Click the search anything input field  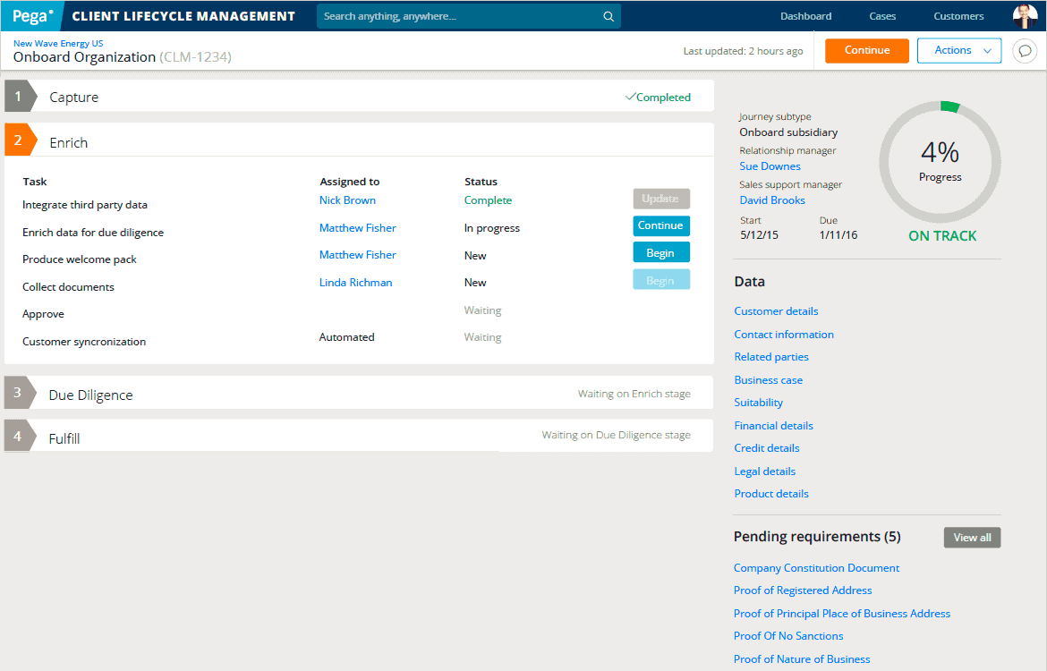[456, 16]
